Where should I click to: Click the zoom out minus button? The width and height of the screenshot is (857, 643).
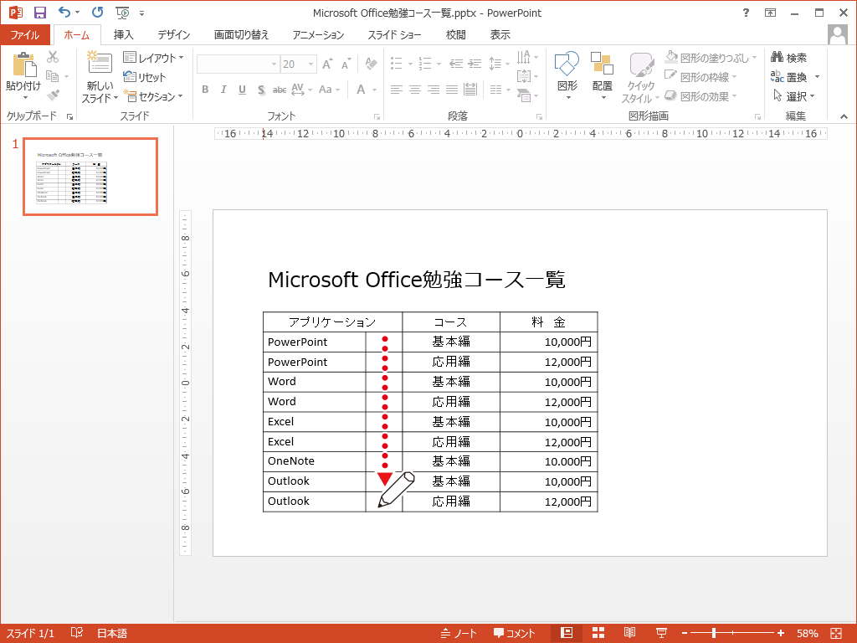(x=685, y=633)
